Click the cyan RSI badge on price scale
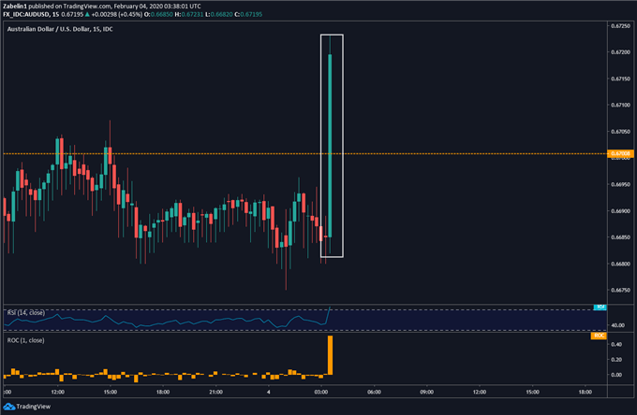Image resolution: width=637 pixels, height=415 pixels. [x=600, y=308]
